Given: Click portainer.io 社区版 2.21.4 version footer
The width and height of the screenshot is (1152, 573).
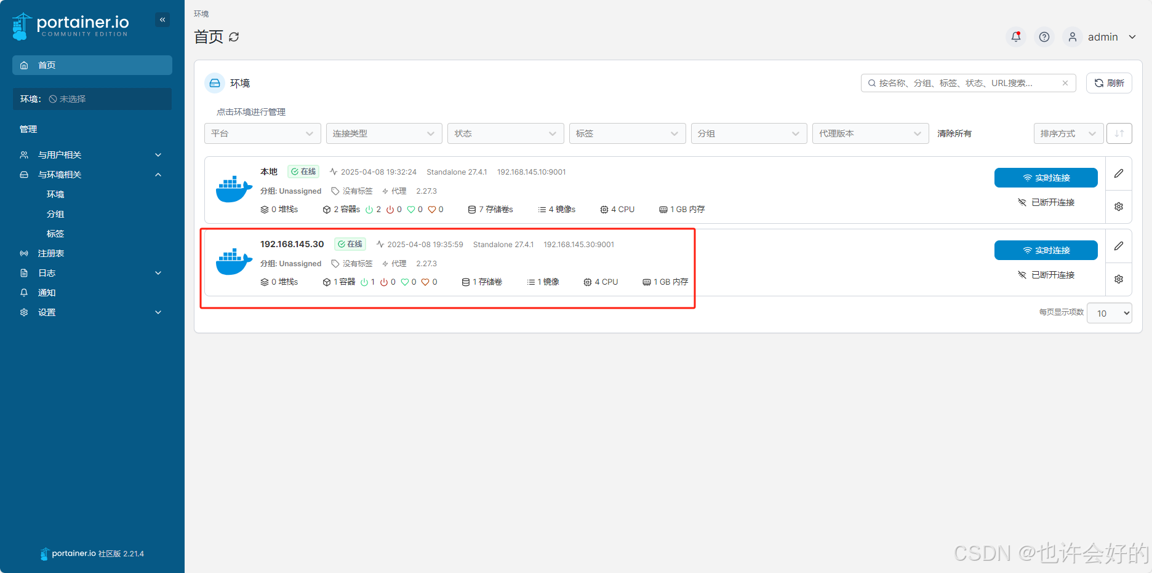Looking at the screenshot, I should pyautogui.click(x=92, y=554).
